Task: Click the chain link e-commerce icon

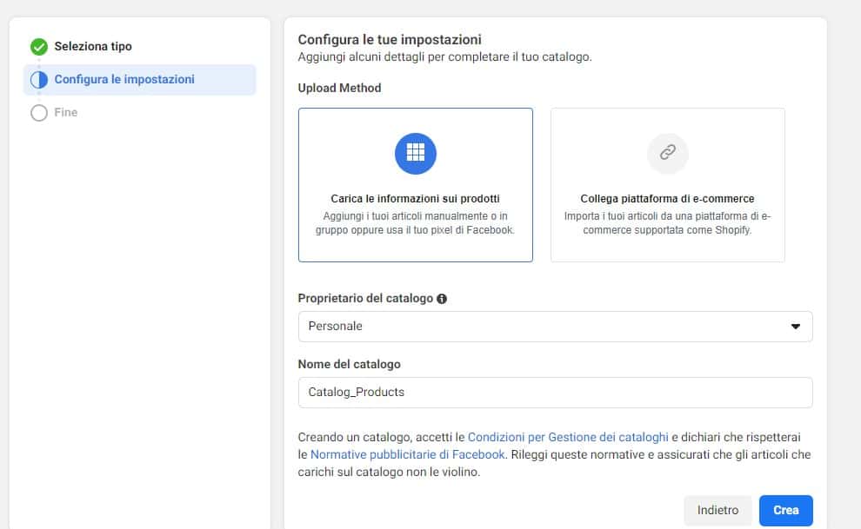Action: coord(668,152)
